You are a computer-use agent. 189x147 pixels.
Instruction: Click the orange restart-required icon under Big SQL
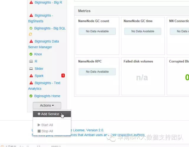30,34
